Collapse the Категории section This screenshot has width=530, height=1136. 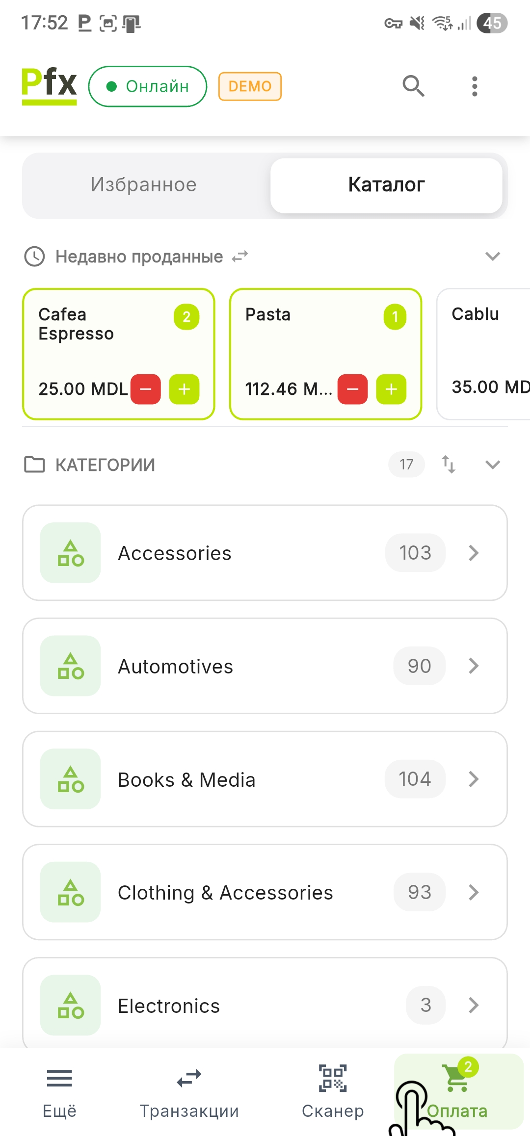tap(492, 464)
